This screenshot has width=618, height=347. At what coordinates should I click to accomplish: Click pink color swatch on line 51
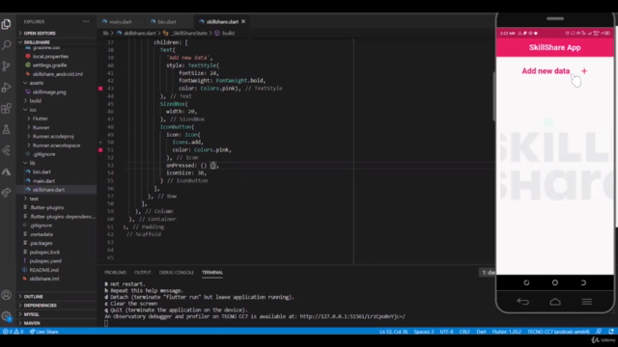click(x=100, y=150)
